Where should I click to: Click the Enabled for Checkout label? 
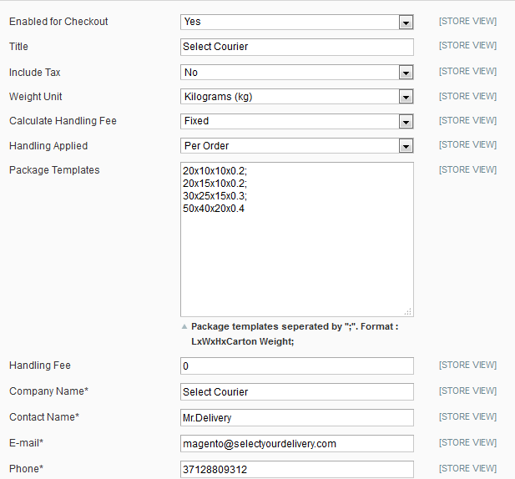click(58, 22)
